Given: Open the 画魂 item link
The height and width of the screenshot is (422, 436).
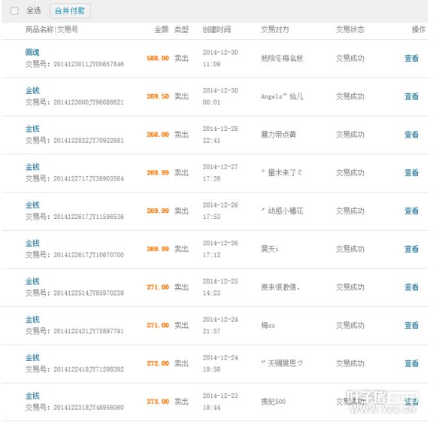Looking at the screenshot, I should click(32, 52).
